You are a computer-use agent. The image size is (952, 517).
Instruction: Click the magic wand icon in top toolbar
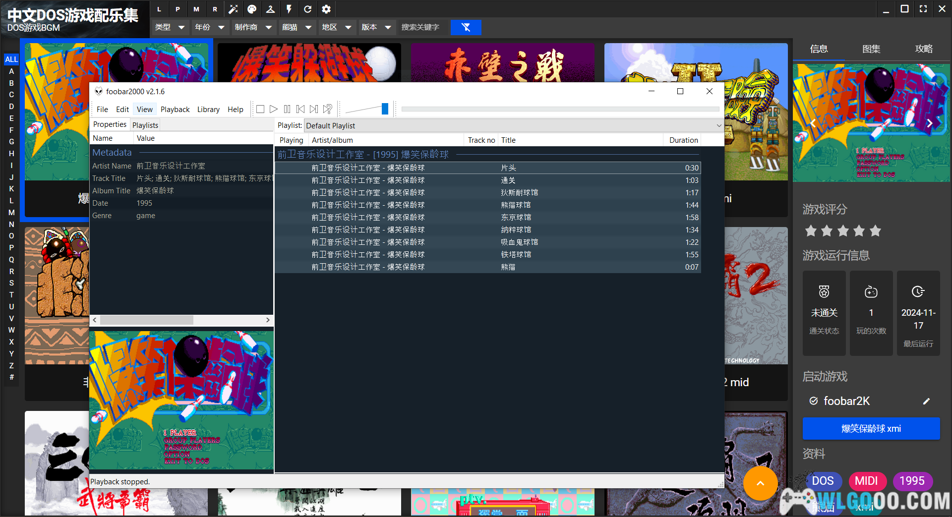[234, 9]
